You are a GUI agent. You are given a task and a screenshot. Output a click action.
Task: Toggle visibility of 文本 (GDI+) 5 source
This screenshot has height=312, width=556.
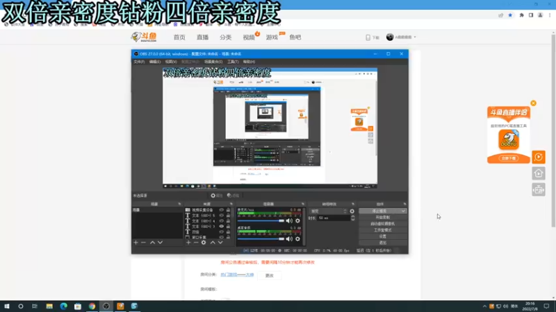pos(221,216)
